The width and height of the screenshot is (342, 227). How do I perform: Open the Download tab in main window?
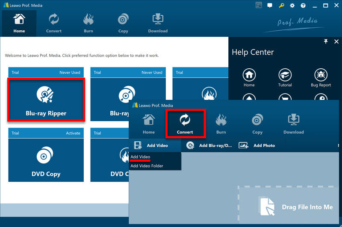158,23
